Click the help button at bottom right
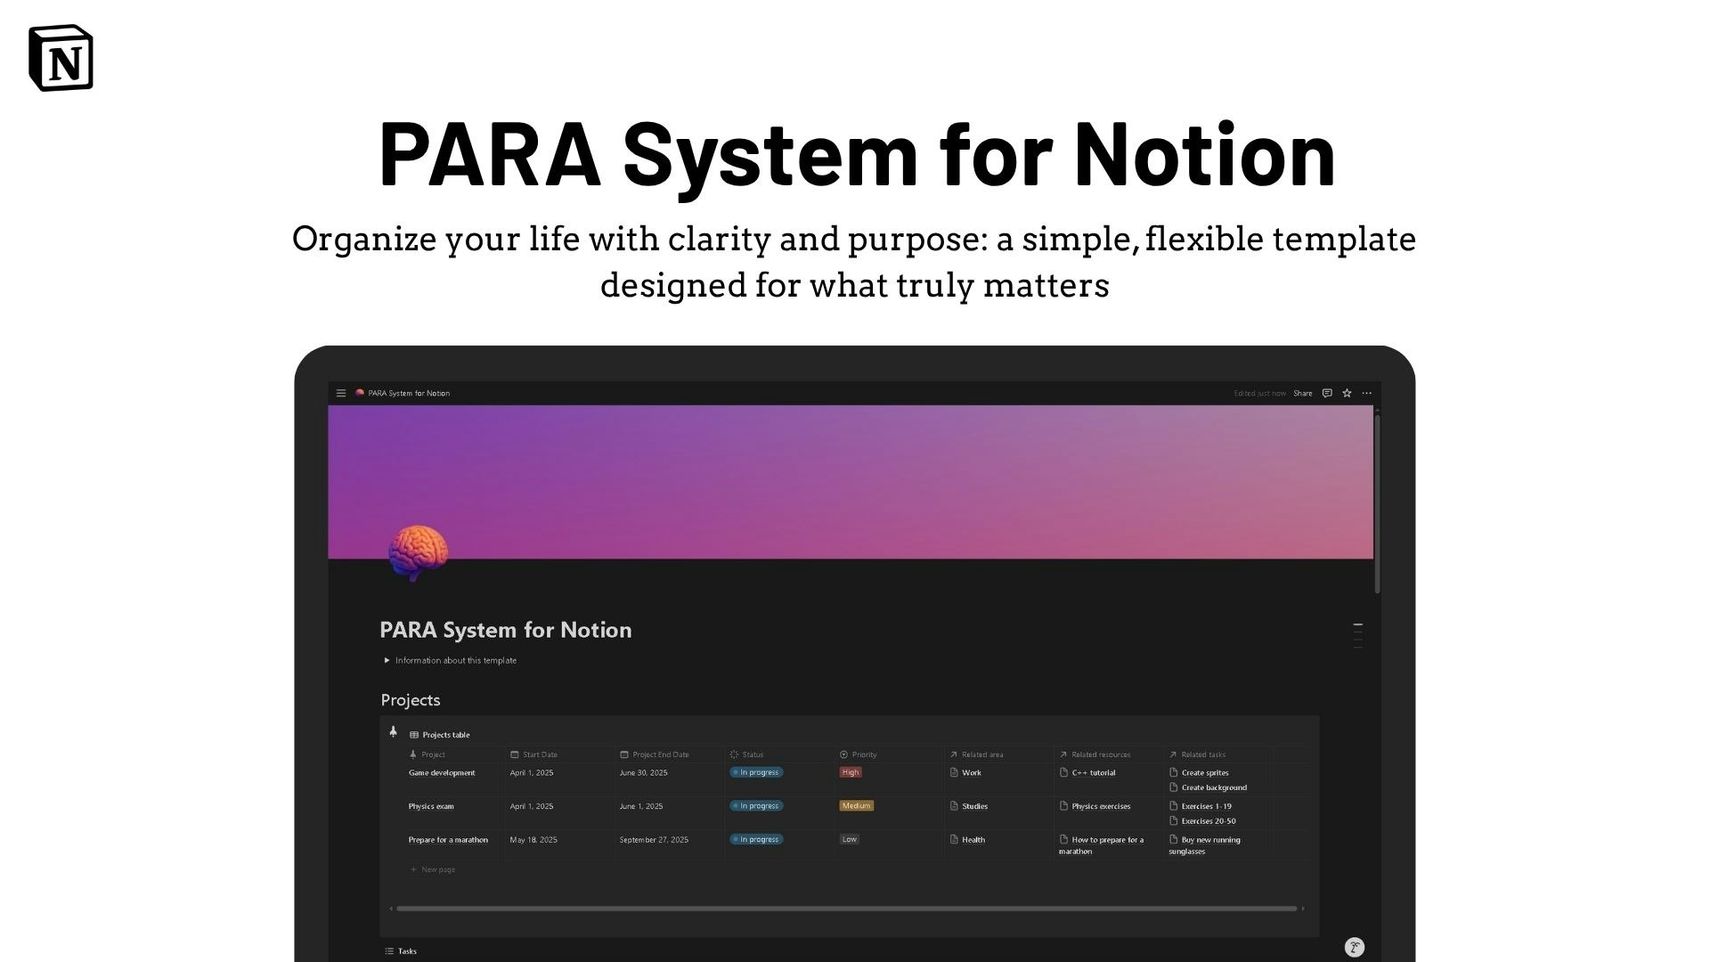The height and width of the screenshot is (962, 1710). (1354, 947)
